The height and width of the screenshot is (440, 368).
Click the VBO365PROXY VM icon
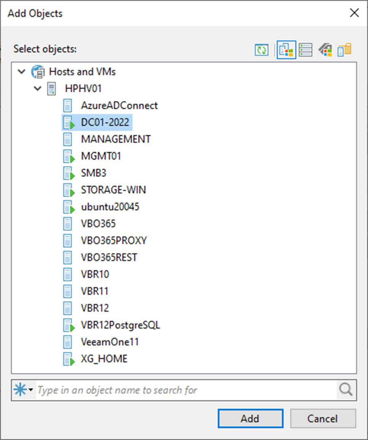point(67,241)
